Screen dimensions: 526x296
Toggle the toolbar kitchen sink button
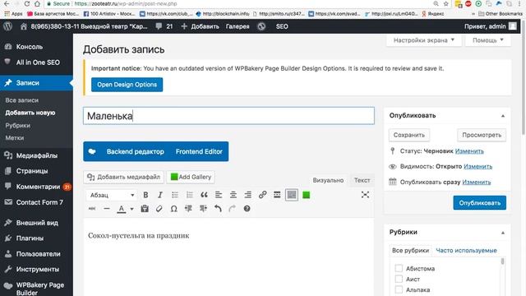[292, 195]
